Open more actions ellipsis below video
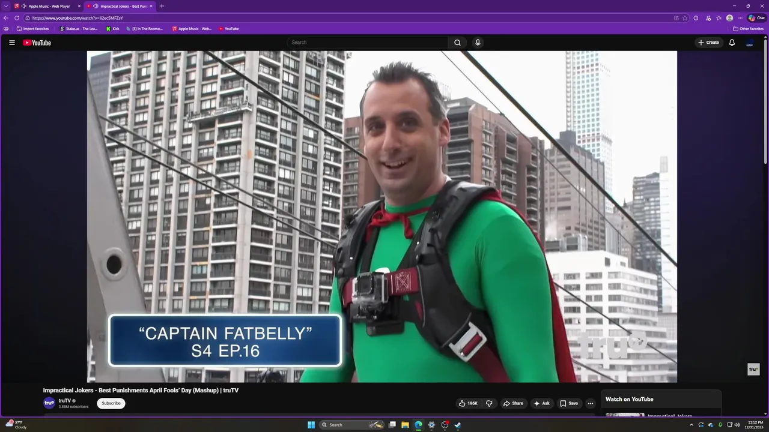769x432 pixels. tap(590, 403)
